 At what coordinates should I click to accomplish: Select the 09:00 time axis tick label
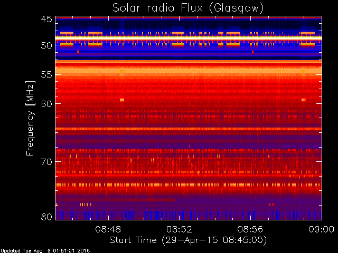[322, 229]
